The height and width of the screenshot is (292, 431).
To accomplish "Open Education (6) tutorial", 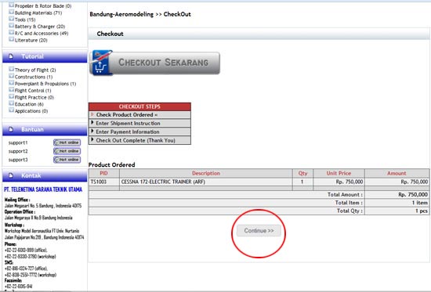I will [x=29, y=104].
